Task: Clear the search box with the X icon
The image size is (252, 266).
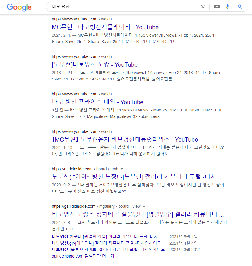Action: coord(203,7)
